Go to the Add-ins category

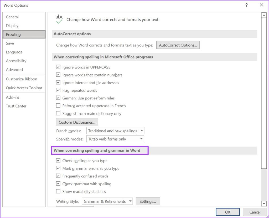[x=24, y=97]
